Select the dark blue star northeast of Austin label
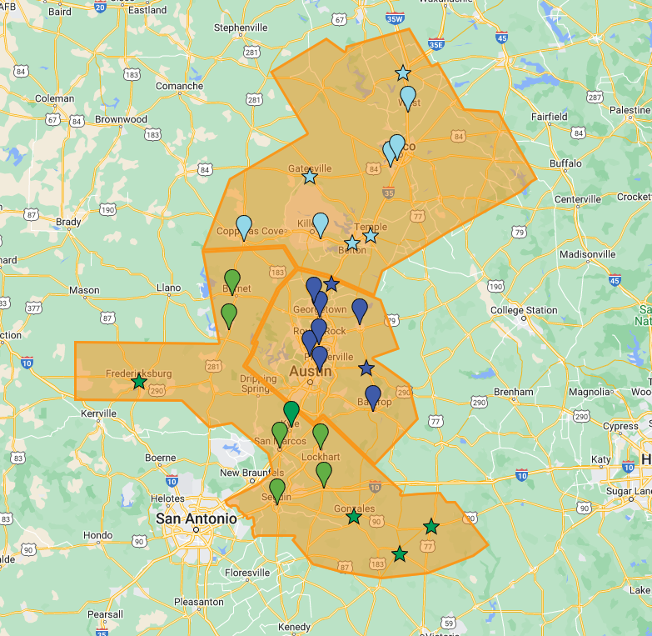Viewport: 652px width, 636px height. [366, 368]
